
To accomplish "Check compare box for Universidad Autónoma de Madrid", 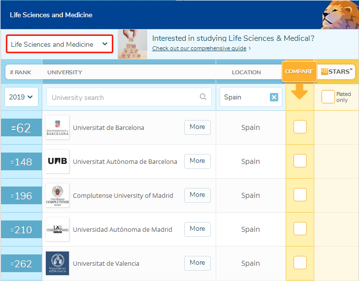I will [300, 228].
